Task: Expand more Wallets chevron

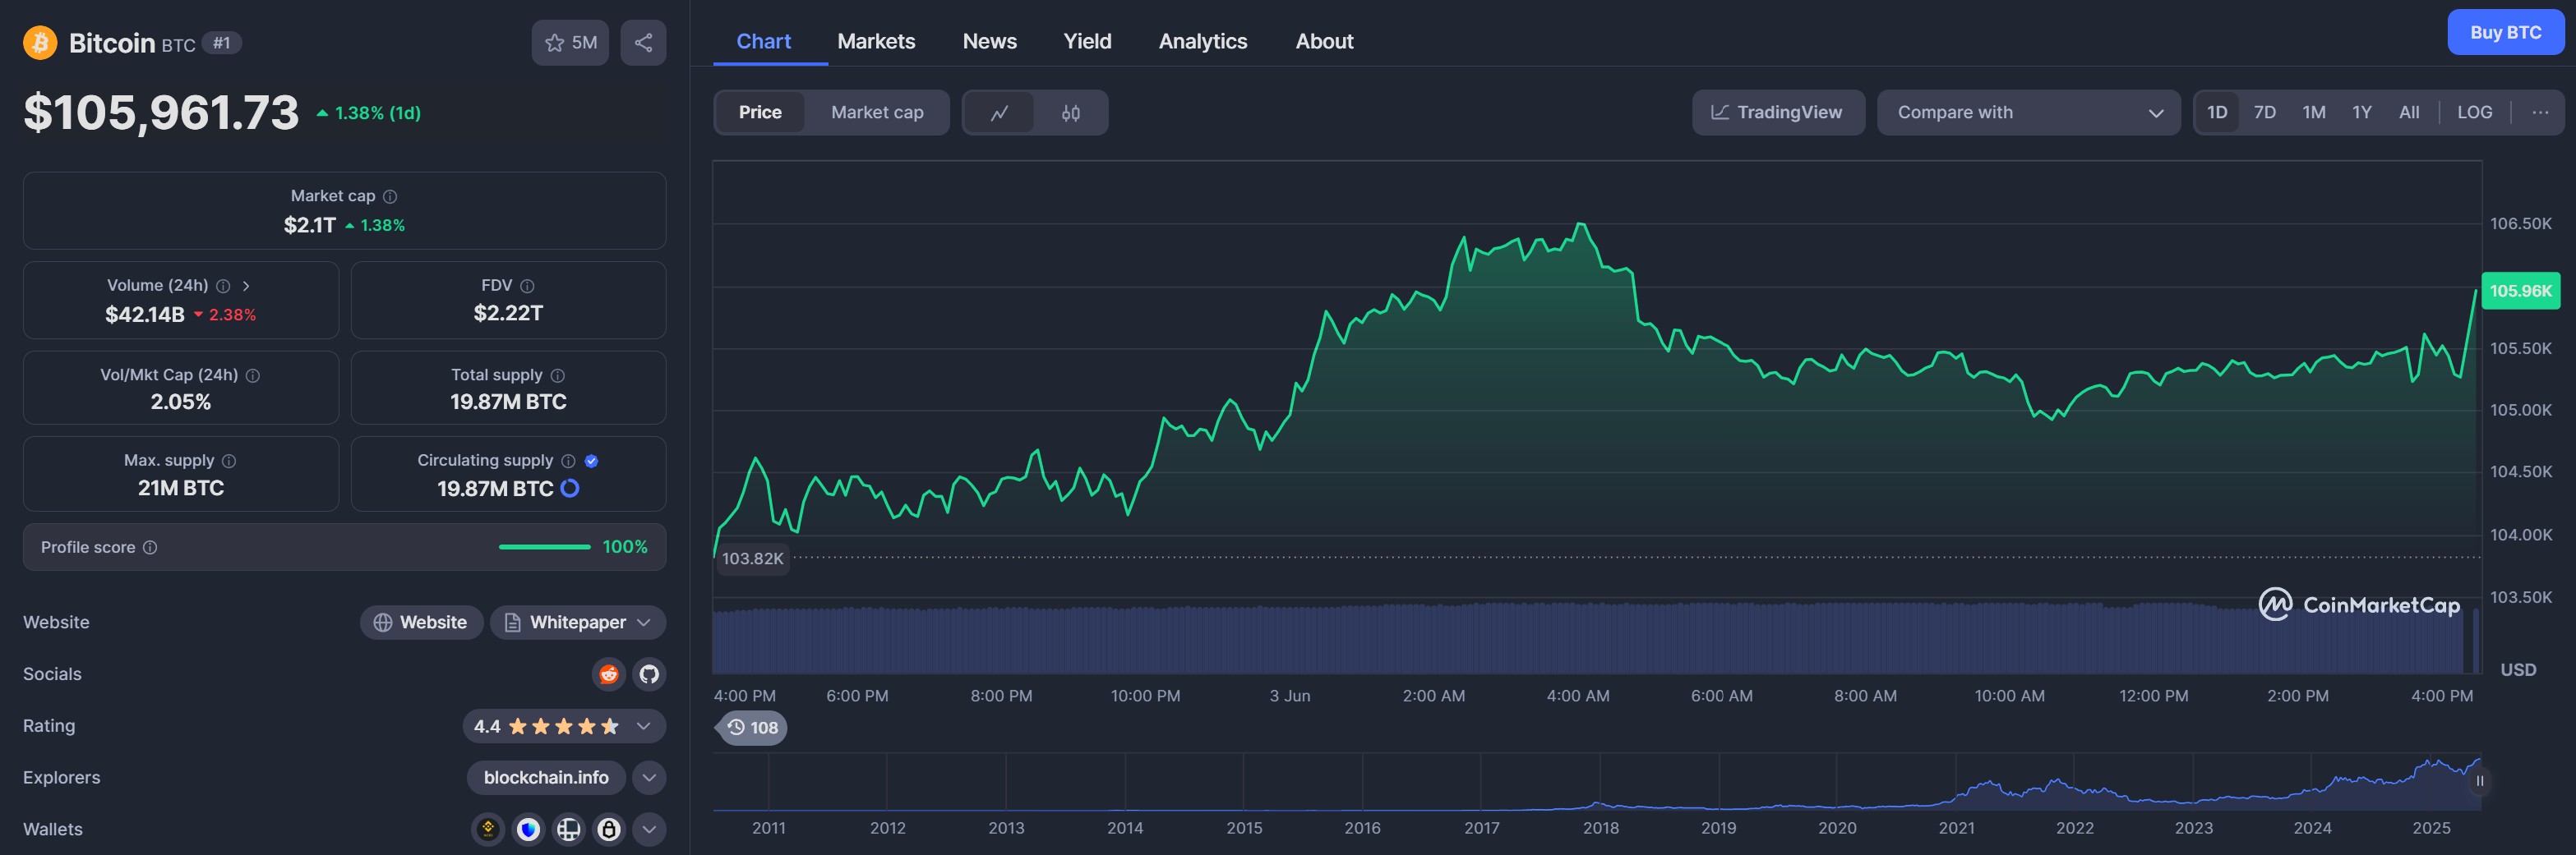Action: 649,829
